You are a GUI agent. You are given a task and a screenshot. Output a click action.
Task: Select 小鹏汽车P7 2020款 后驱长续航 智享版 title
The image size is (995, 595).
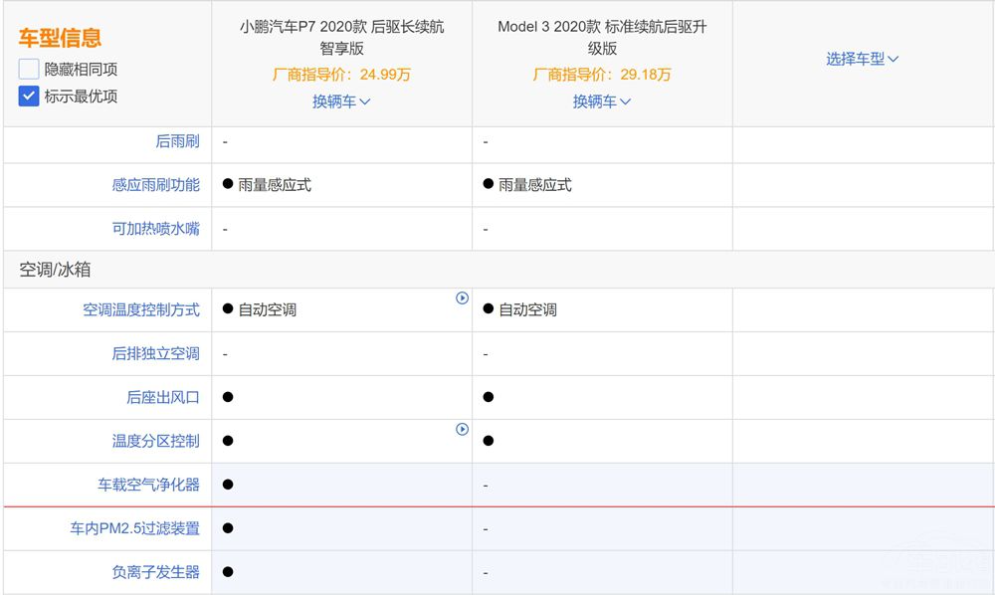[341, 38]
